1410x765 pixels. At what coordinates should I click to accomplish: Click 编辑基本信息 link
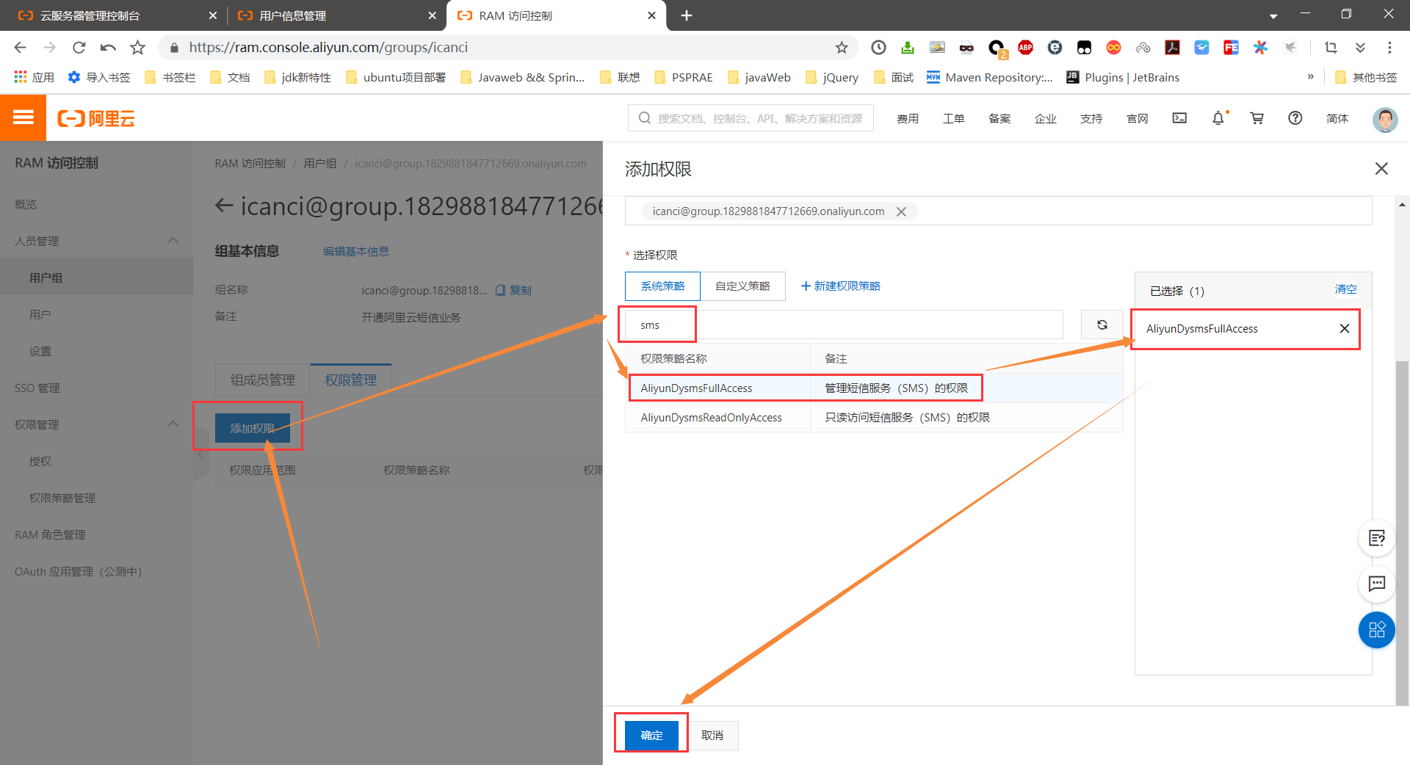356,251
